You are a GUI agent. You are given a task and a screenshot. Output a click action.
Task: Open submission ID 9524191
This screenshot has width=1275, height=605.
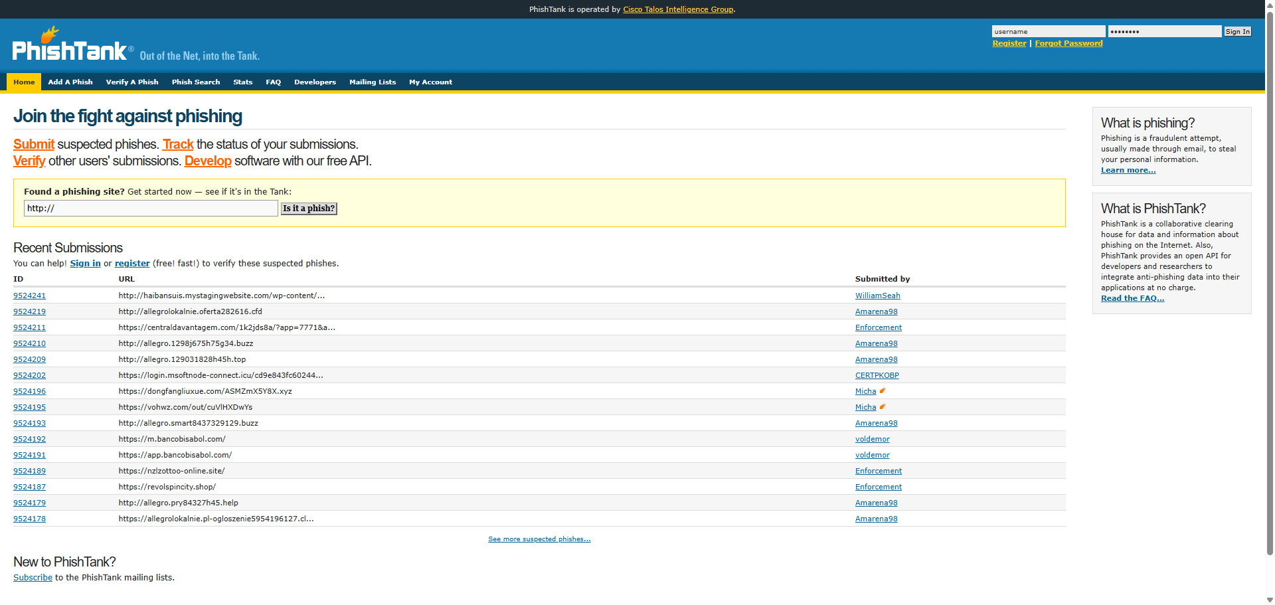[x=29, y=455]
